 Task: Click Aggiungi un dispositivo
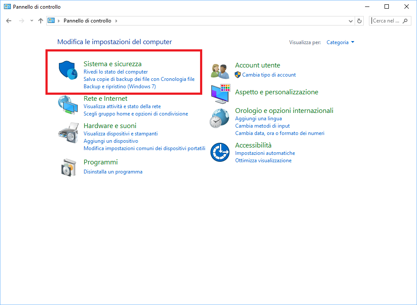coord(111,141)
